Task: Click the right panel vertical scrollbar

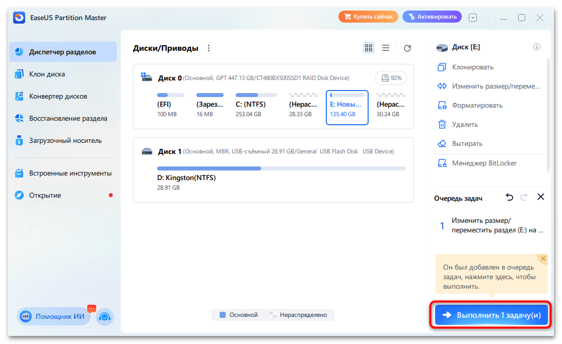Action: (x=548, y=116)
